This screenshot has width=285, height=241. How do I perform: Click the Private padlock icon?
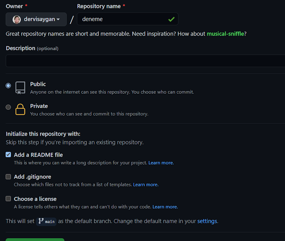[20, 109]
